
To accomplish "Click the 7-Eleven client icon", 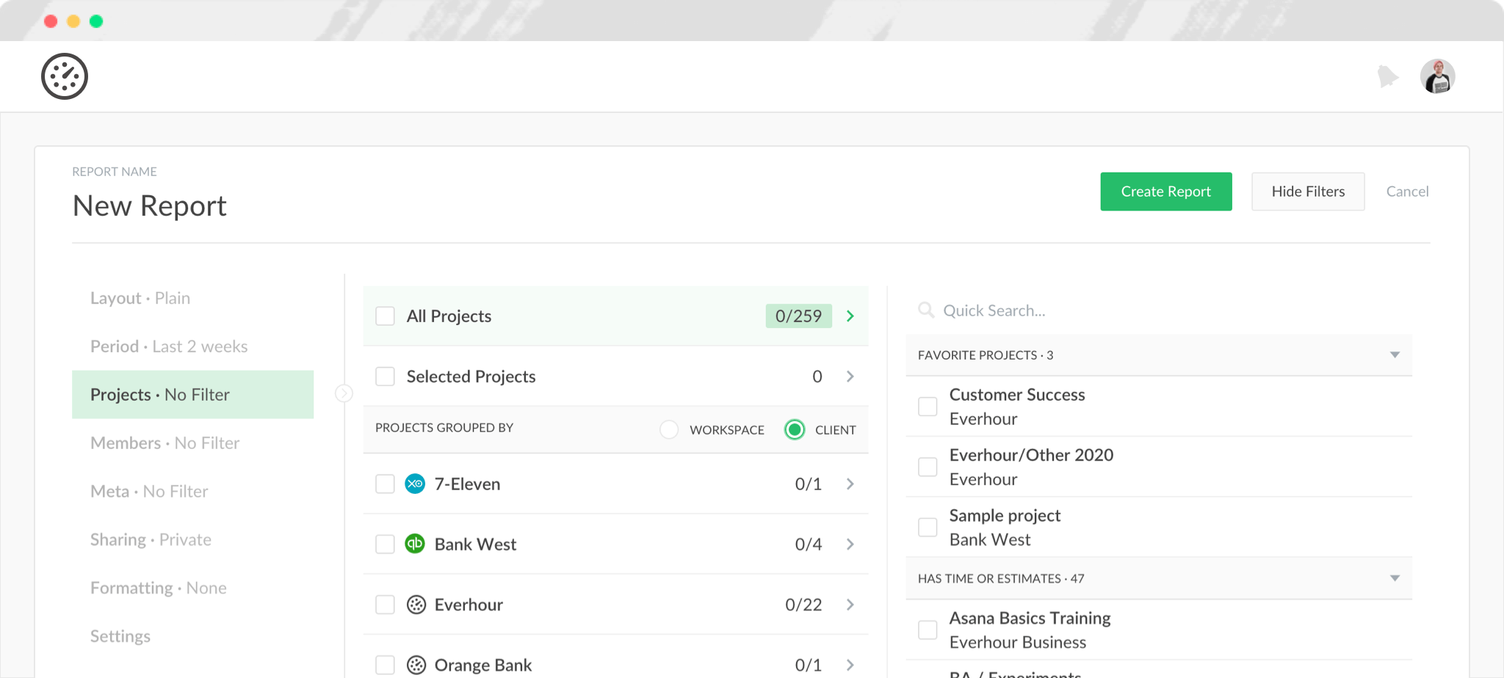I will pyautogui.click(x=415, y=484).
